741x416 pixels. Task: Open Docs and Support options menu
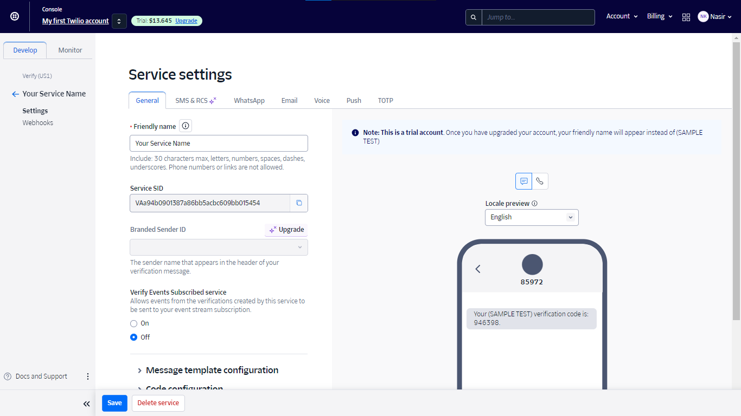(88, 376)
